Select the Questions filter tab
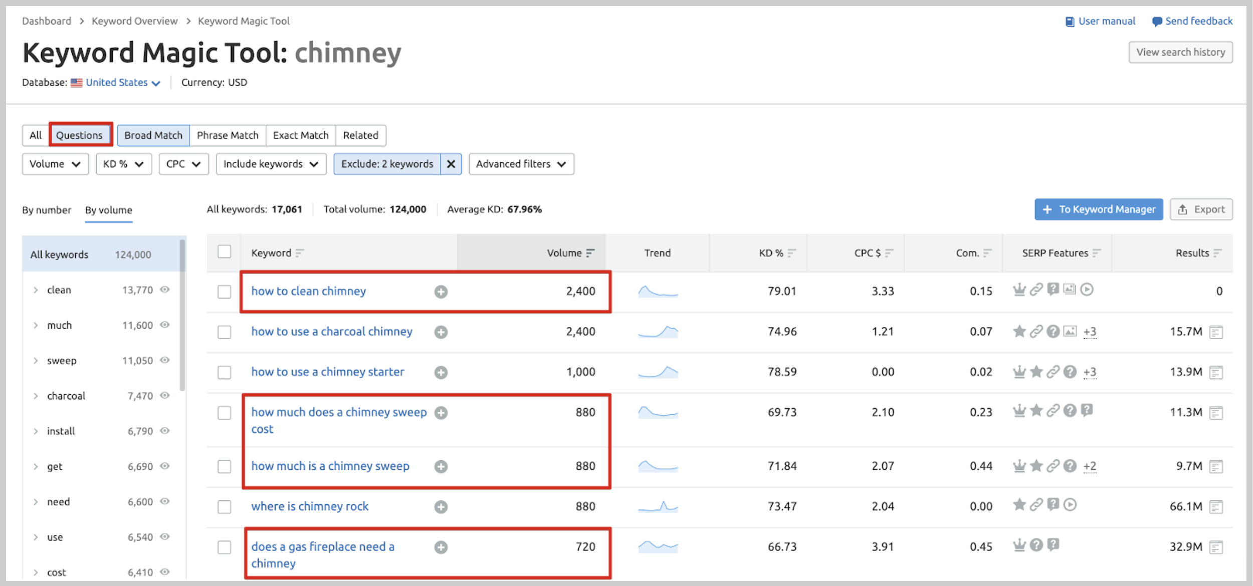Screen dimensions: 1253x586 80,135
